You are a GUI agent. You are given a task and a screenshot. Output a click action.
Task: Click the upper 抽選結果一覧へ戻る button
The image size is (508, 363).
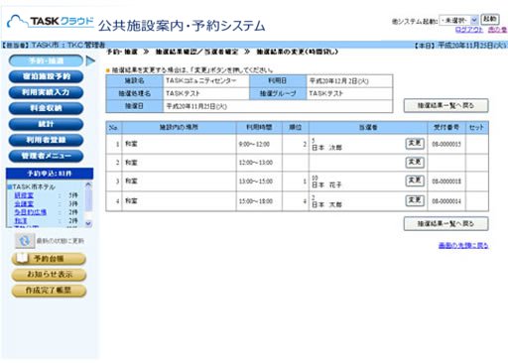tap(445, 105)
